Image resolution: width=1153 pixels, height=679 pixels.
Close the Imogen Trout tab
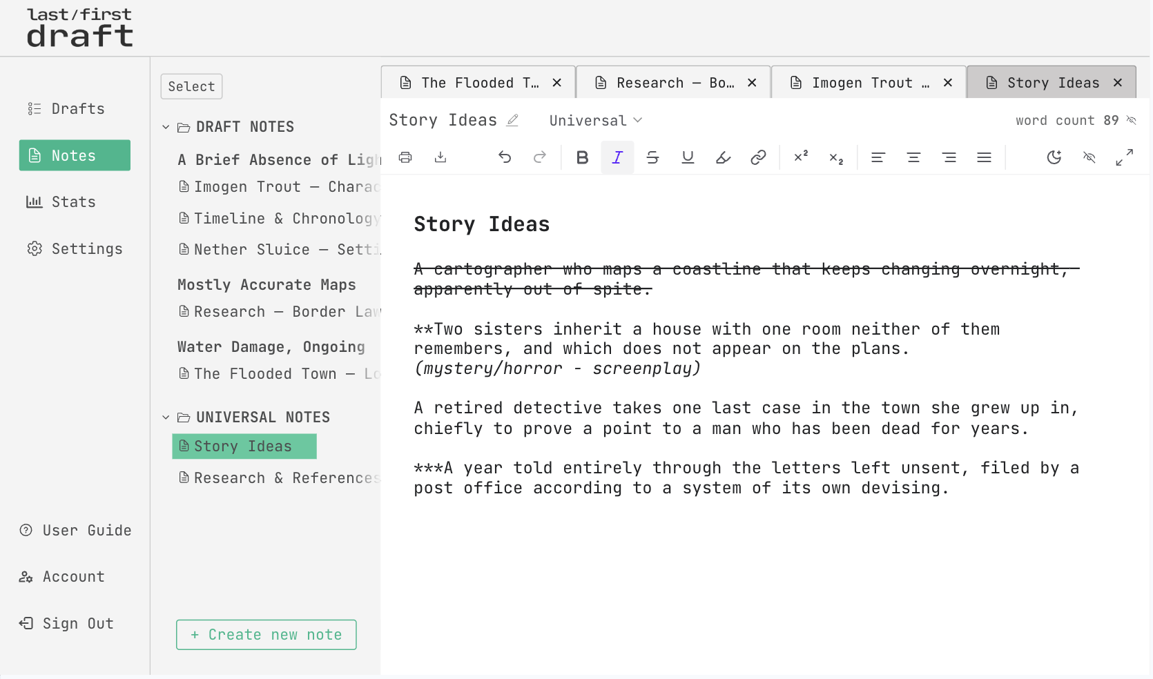(x=948, y=83)
